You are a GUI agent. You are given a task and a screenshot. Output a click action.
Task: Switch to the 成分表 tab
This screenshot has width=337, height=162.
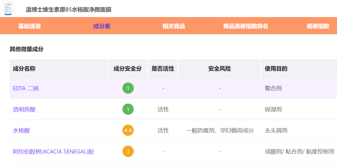(x=102, y=26)
